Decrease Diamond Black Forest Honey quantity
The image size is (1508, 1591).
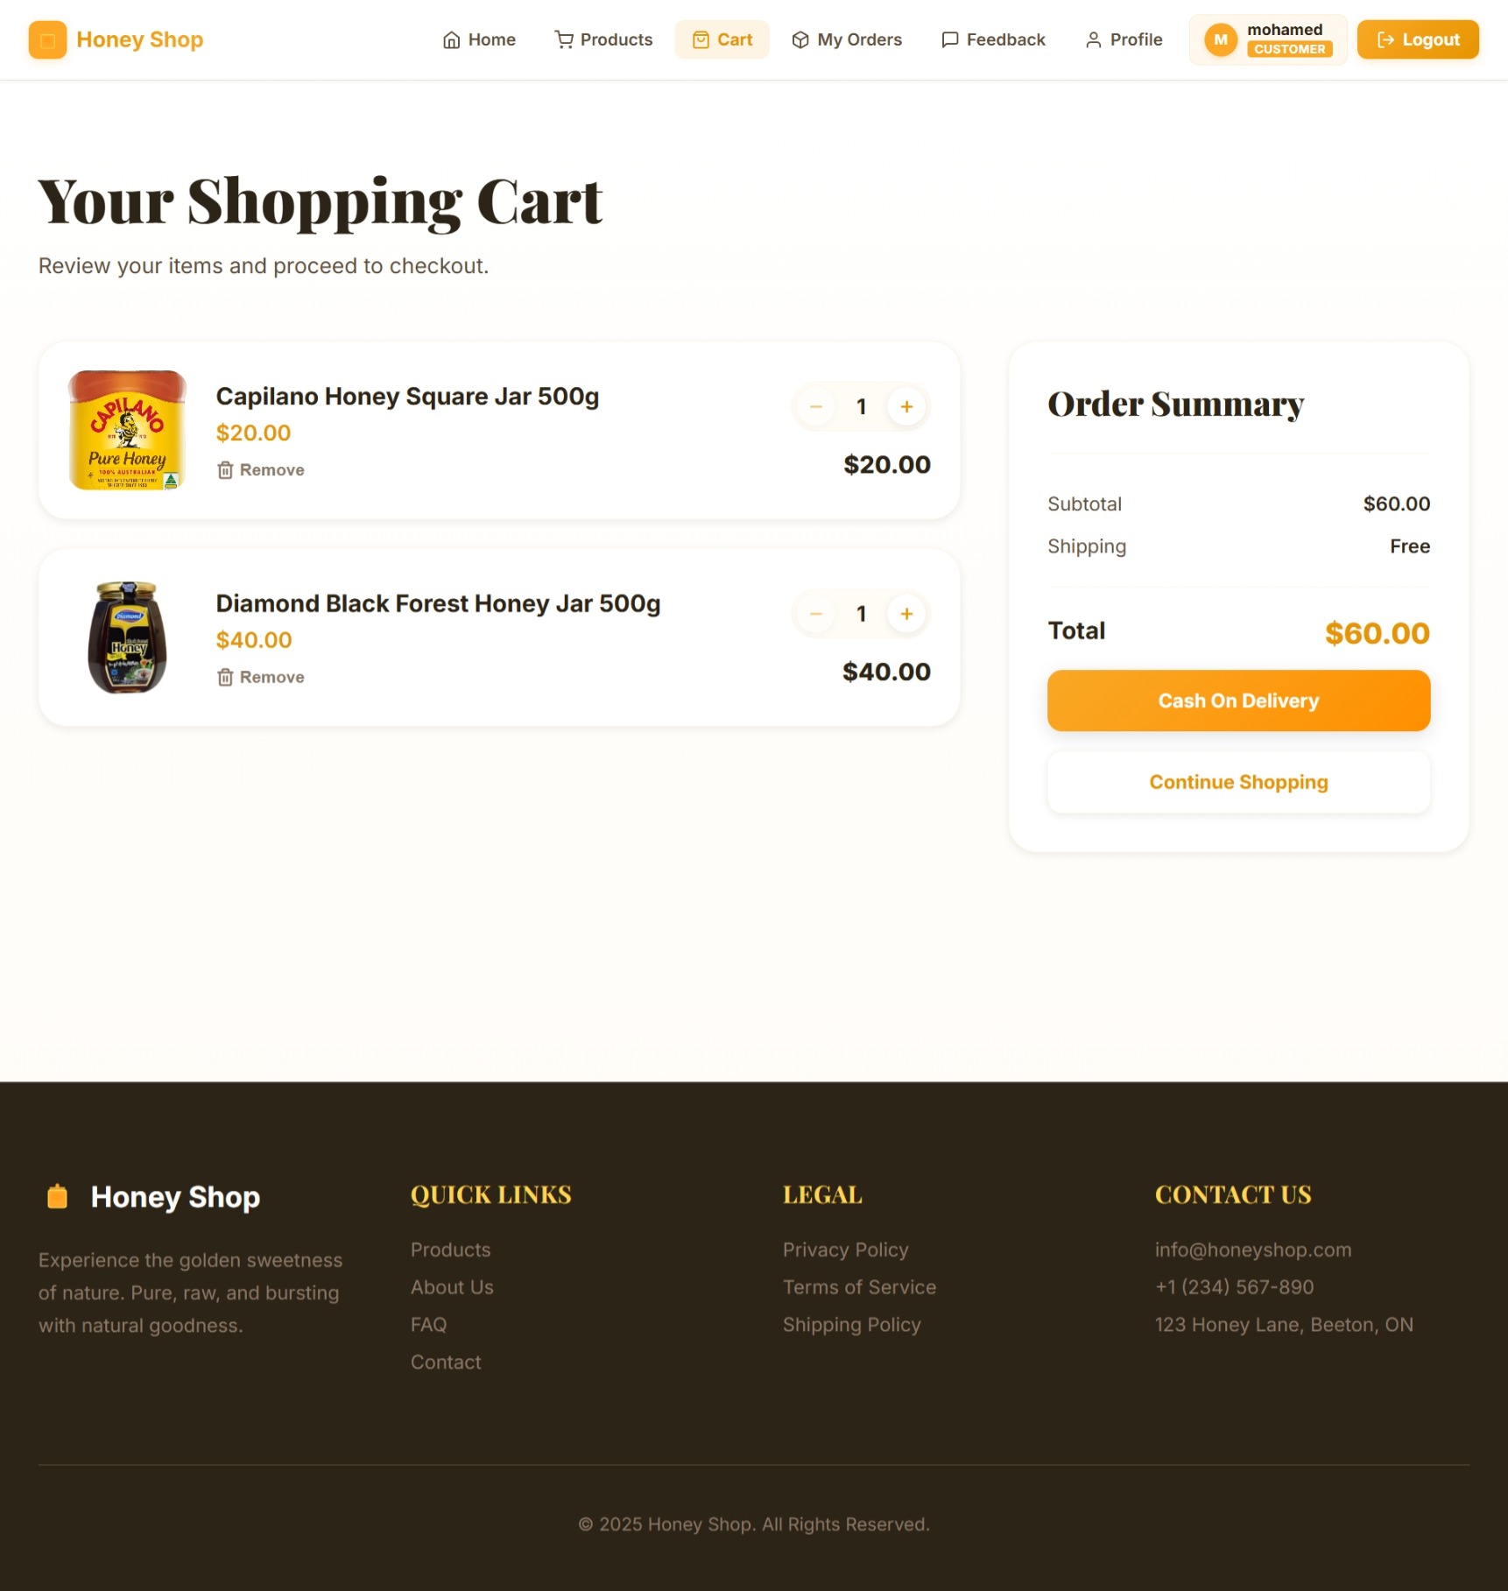pyautogui.click(x=815, y=615)
